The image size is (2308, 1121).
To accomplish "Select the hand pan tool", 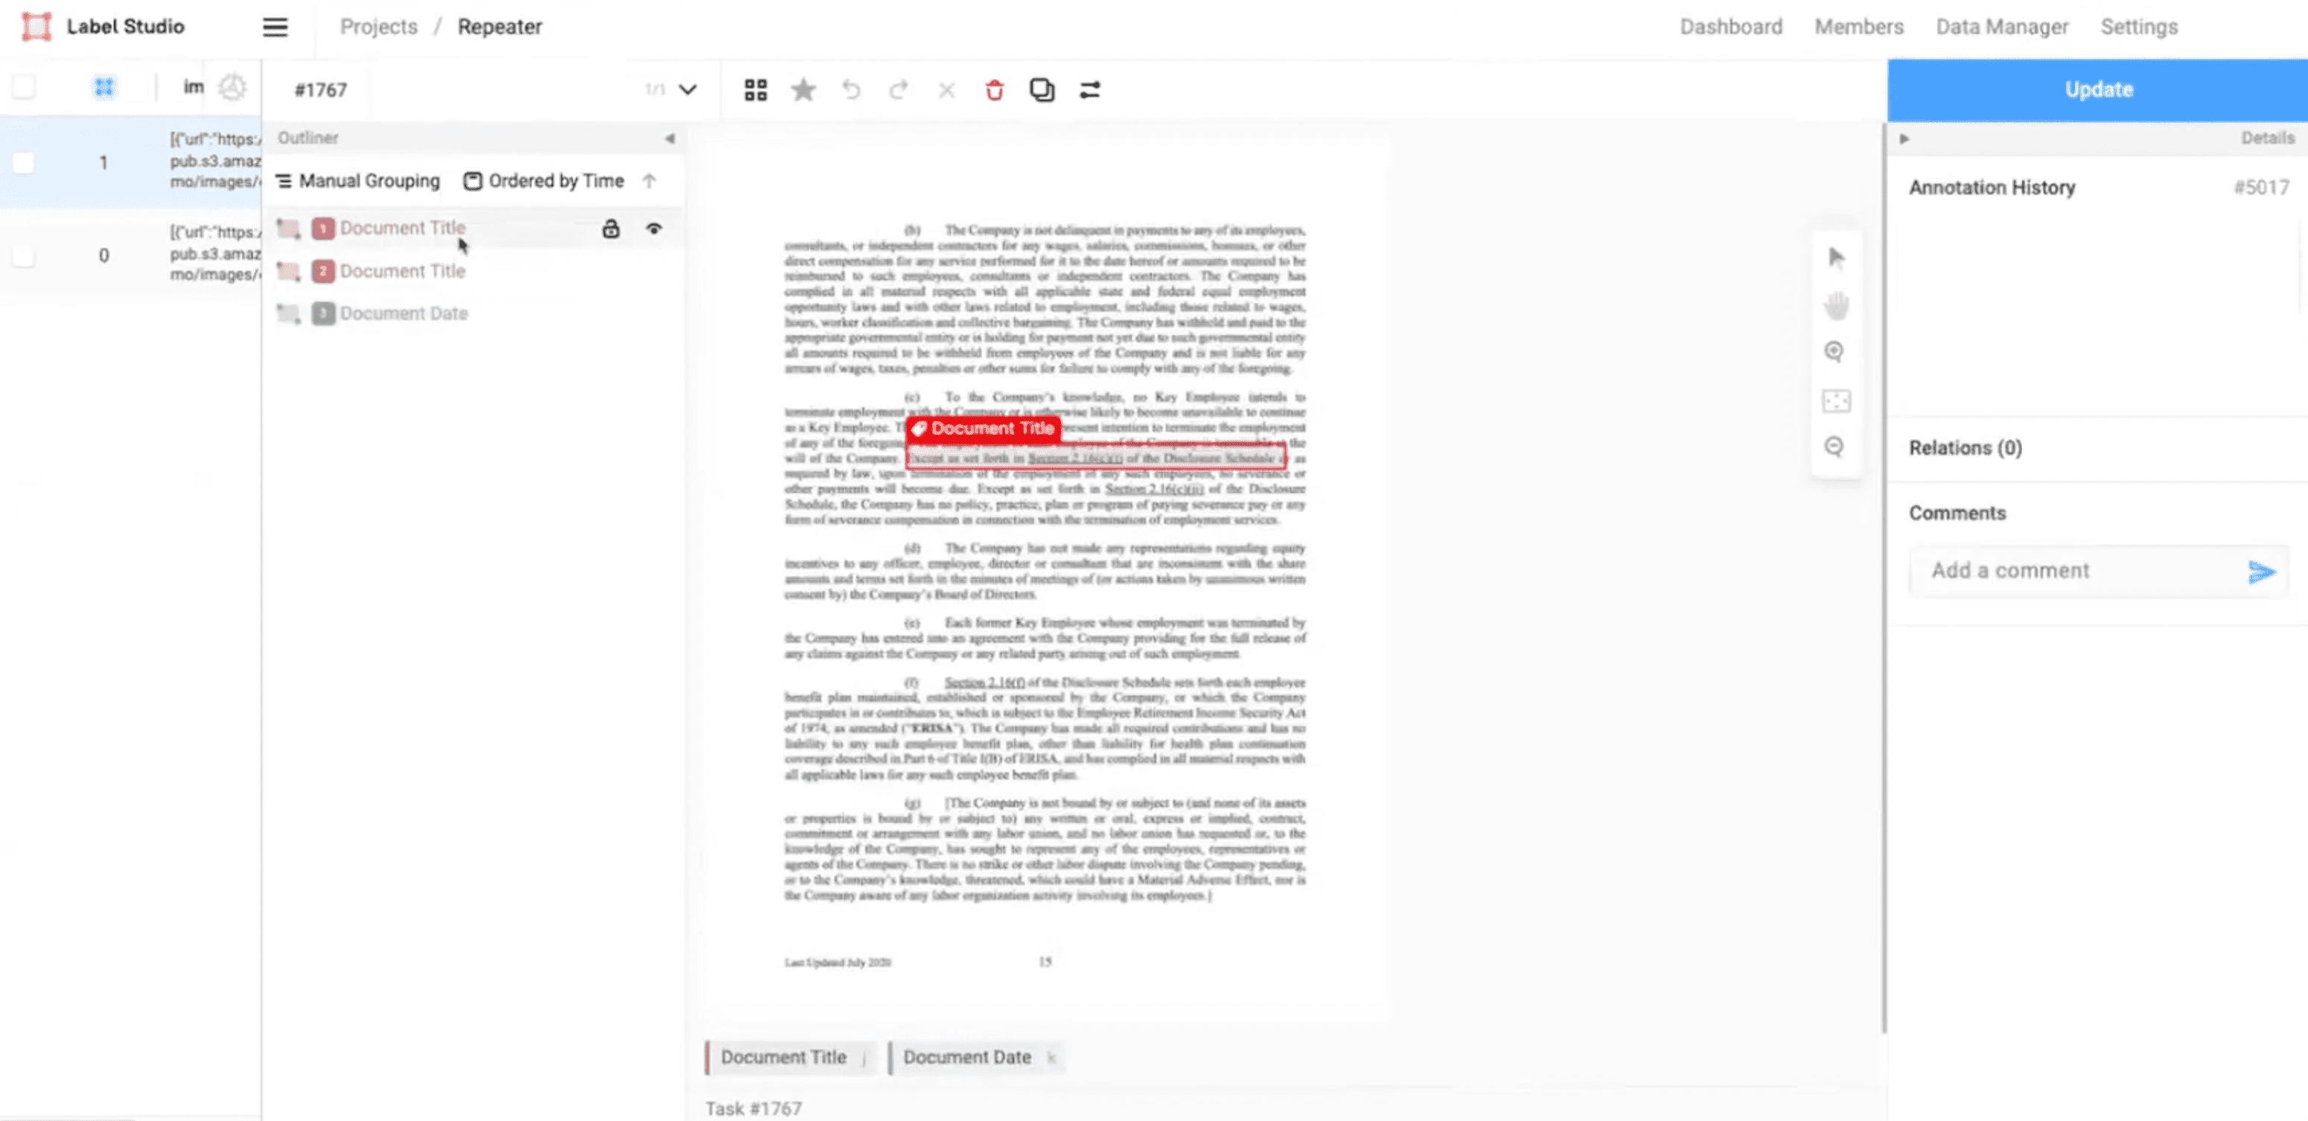I will point(1836,306).
